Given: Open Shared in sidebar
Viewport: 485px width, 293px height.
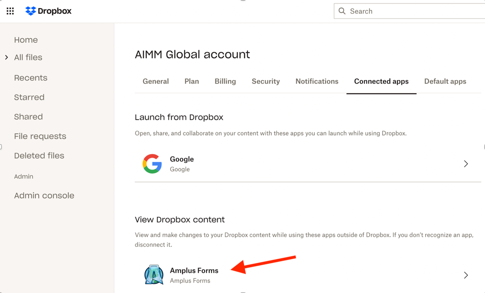Looking at the screenshot, I should pyautogui.click(x=29, y=117).
